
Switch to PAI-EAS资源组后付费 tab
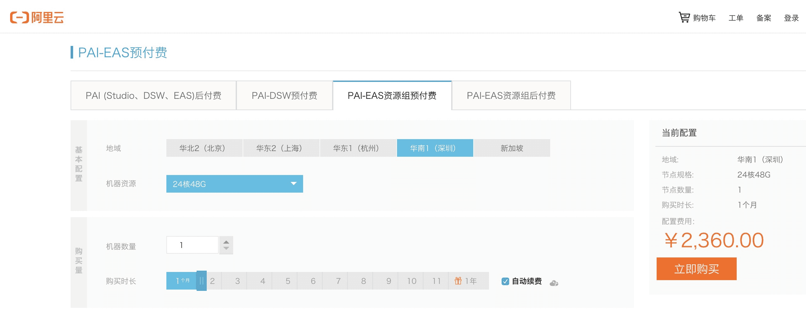tap(511, 95)
